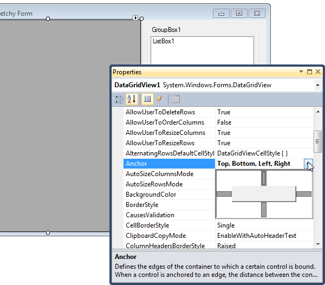Click the Top, Bottom, Left, Right value
The image size is (325, 285).
point(253,164)
